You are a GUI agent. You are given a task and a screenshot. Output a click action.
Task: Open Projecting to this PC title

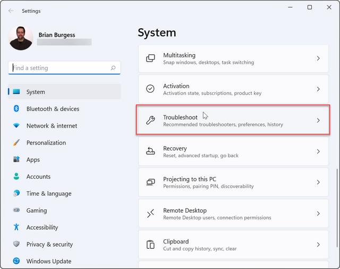point(190,179)
